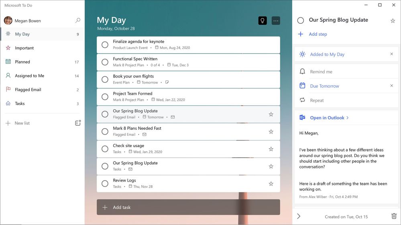Click the Repeat arrows icon
The width and height of the screenshot is (401, 225).
point(302,100)
